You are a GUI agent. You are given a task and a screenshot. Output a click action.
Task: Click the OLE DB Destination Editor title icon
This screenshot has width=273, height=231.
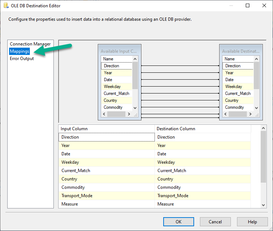6,5
